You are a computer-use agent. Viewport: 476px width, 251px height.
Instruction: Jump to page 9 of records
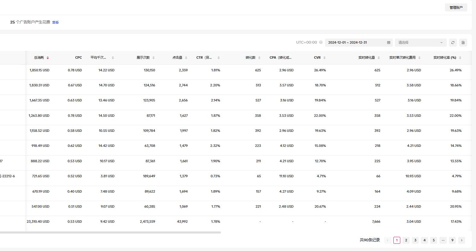tap(452, 240)
